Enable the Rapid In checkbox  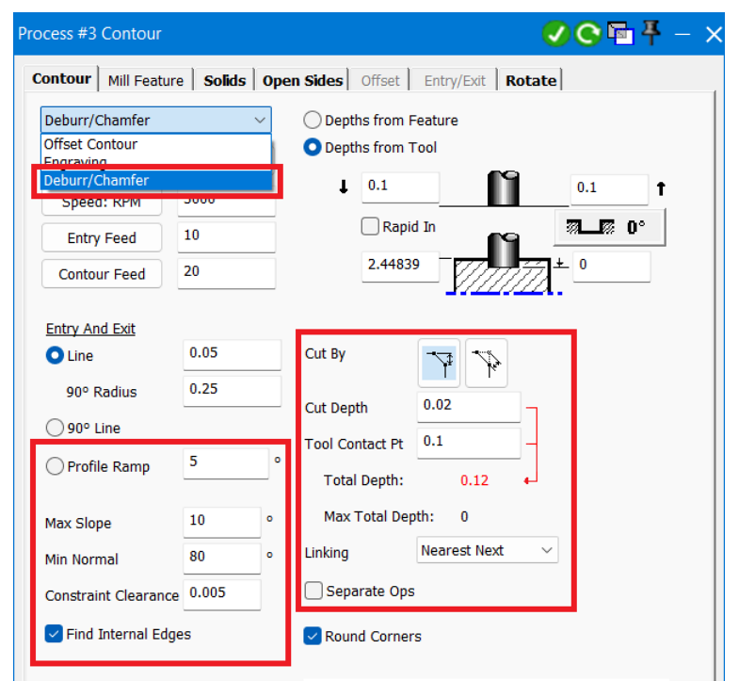tap(370, 226)
